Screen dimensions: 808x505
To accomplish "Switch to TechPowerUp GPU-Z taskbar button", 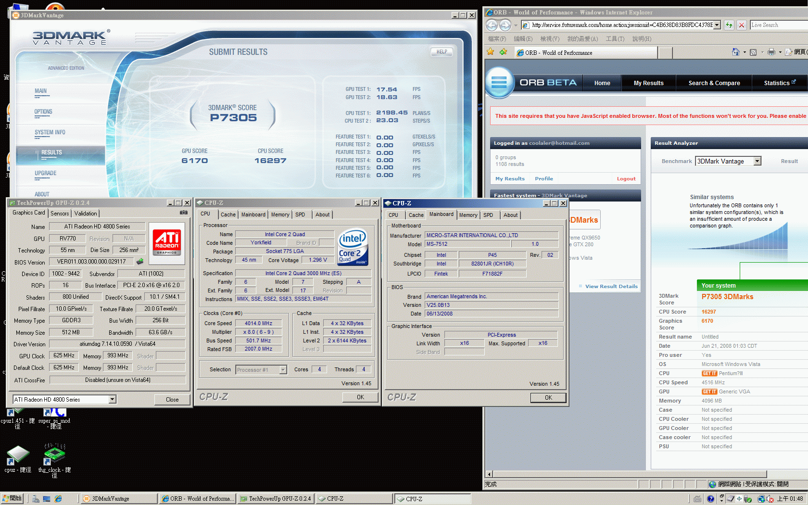I will pyautogui.click(x=276, y=499).
